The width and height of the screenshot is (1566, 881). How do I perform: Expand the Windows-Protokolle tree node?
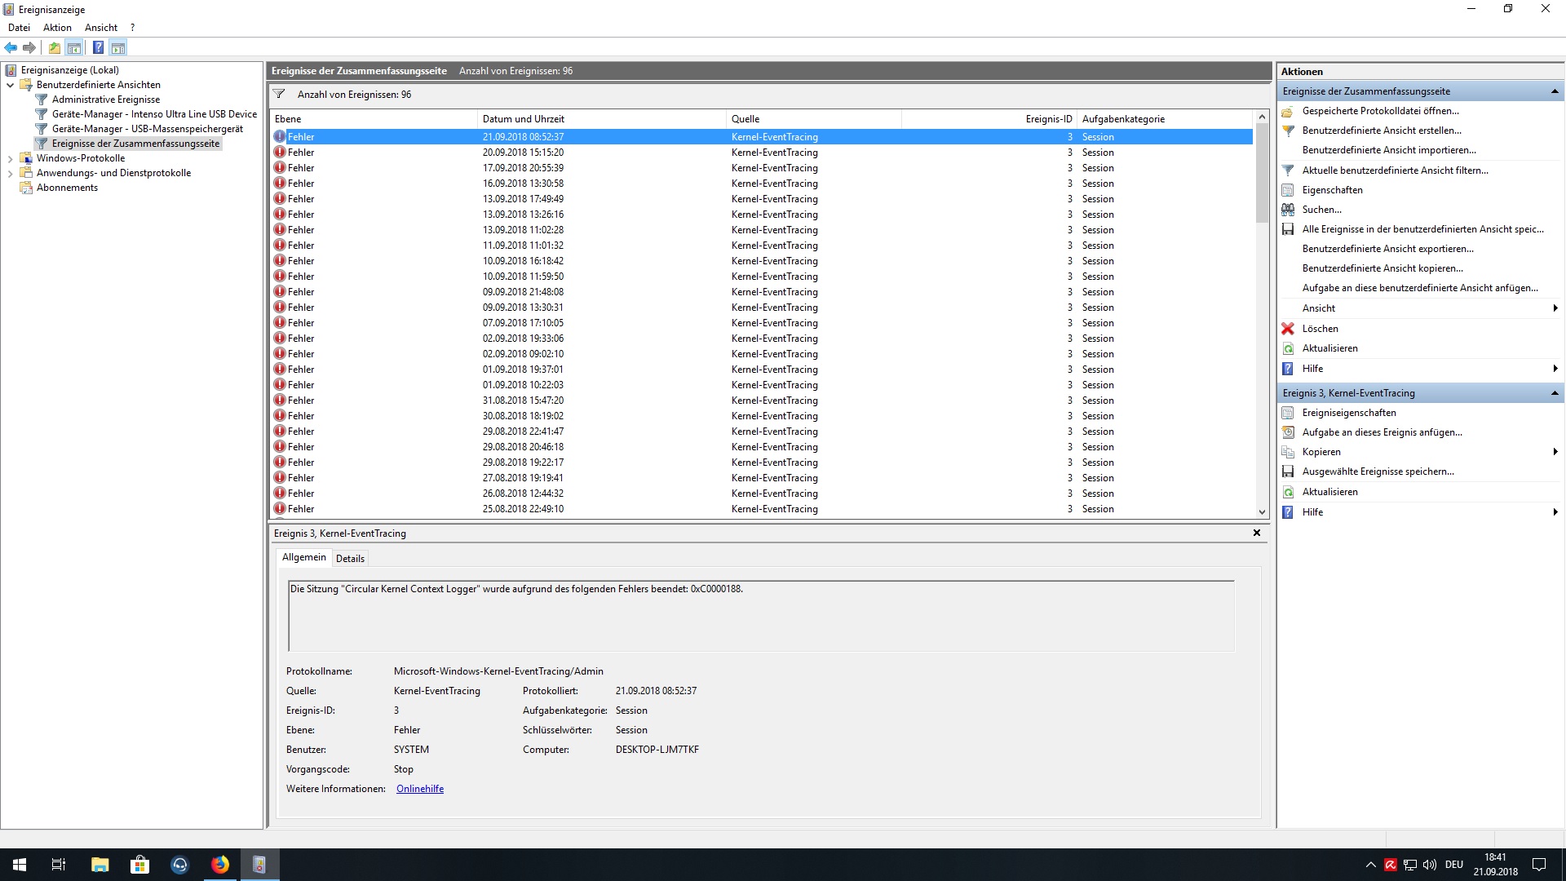(x=10, y=158)
